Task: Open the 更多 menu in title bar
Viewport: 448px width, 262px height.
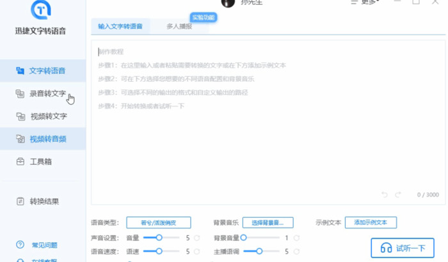Action: click(365, 3)
